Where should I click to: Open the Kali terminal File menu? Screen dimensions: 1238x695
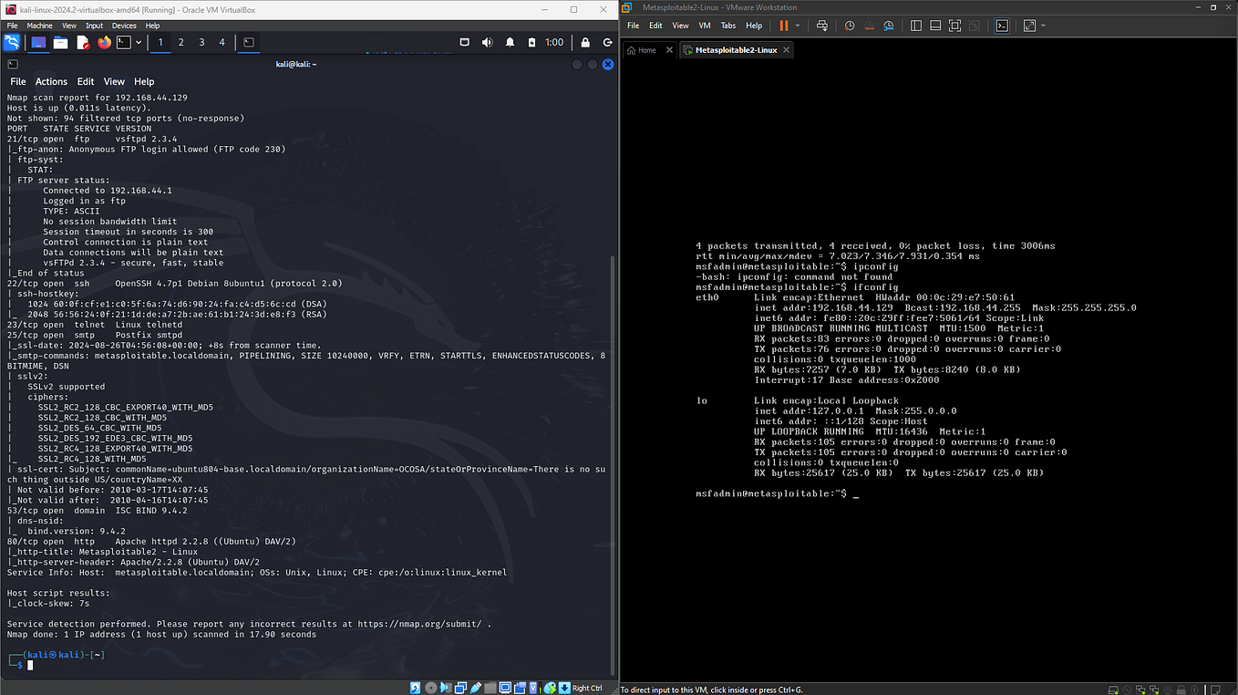coord(18,82)
